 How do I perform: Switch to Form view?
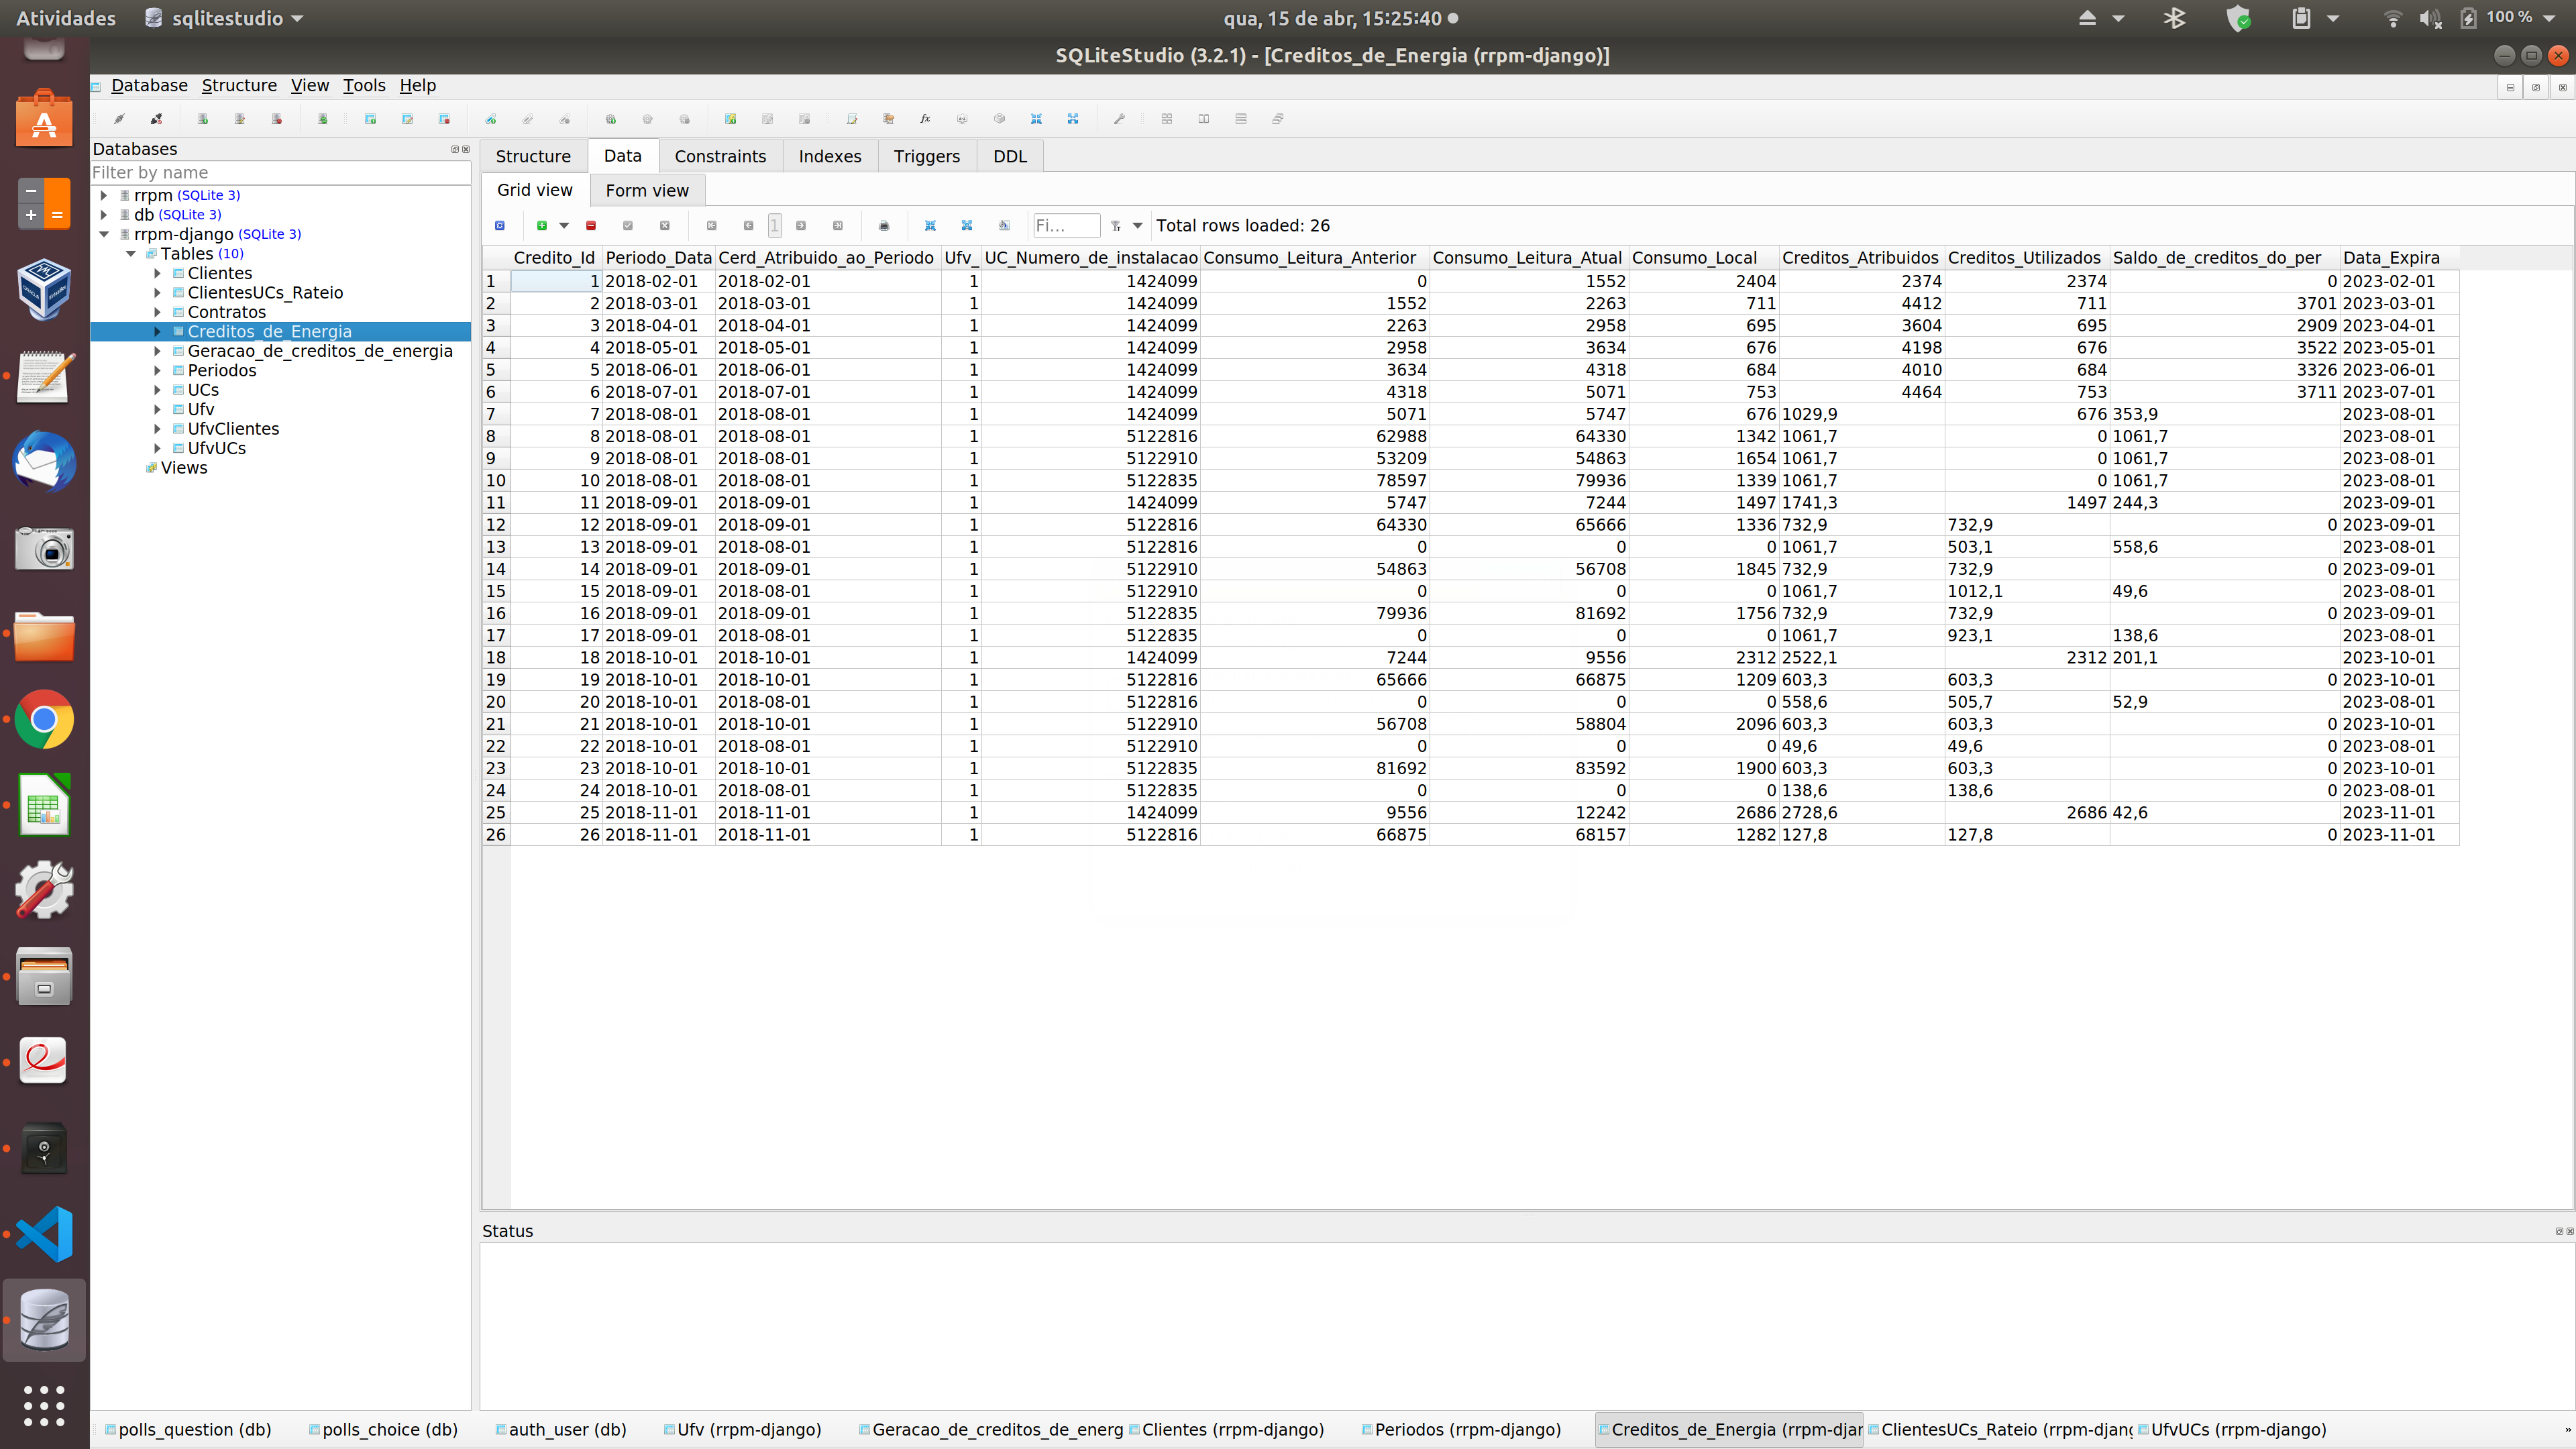[x=646, y=190]
